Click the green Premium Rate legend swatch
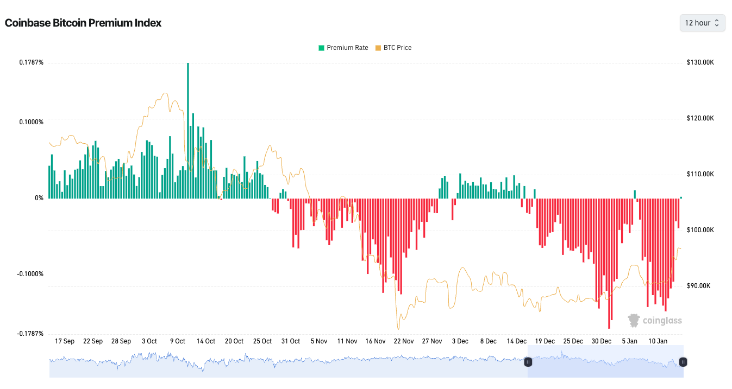 point(320,48)
